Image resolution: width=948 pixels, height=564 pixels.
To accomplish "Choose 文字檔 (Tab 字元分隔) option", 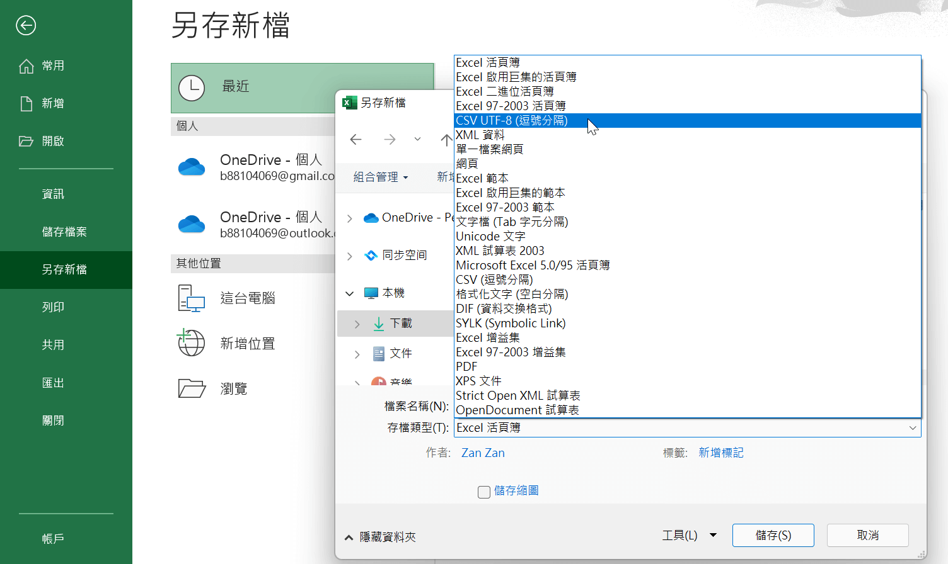I will [688, 222].
